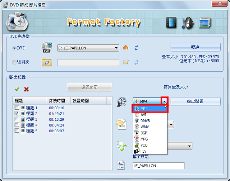This screenshot has height=181, width=230.
Task: Click the LE_PAPILLON file title field
Action: tap(158, 166)
